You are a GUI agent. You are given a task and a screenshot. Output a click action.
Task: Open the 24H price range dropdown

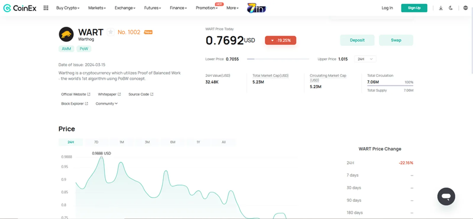pyautogui.click(x=365, y=59)
